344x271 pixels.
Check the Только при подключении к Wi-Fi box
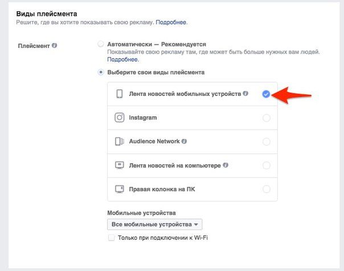pyautogui.click(x=111, y=238)
